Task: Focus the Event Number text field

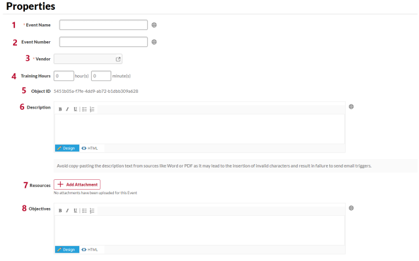Action: point(103,42)
